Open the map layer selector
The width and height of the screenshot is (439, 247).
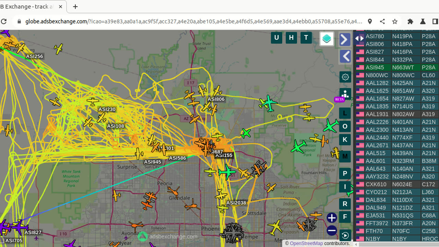point(327,39)
